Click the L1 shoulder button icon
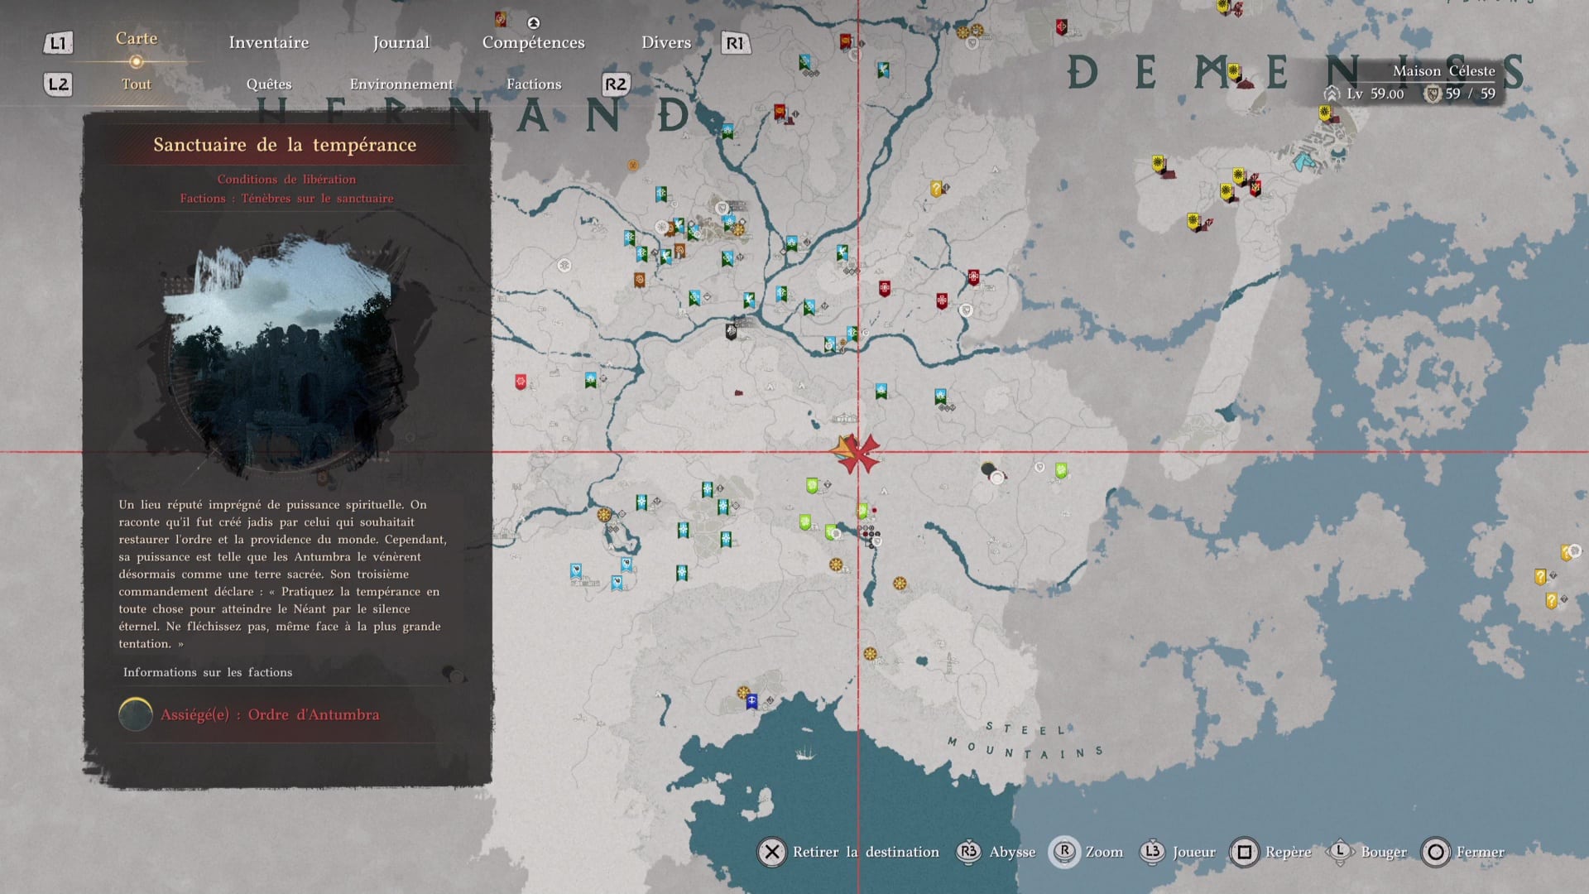Screen dimensions: 1589x894 (x=58, y=43)
